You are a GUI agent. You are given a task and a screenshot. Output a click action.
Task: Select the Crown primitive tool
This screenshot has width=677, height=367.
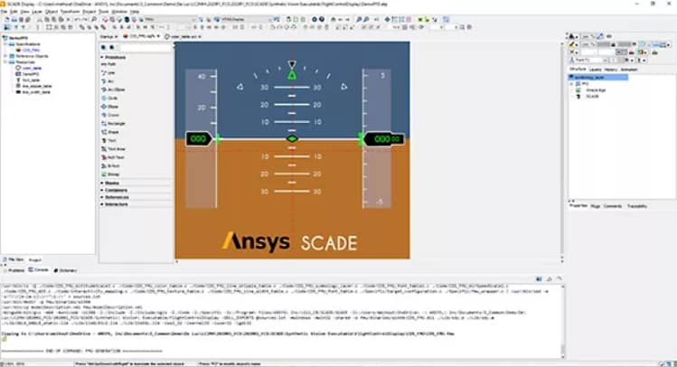tap(110, 116)
